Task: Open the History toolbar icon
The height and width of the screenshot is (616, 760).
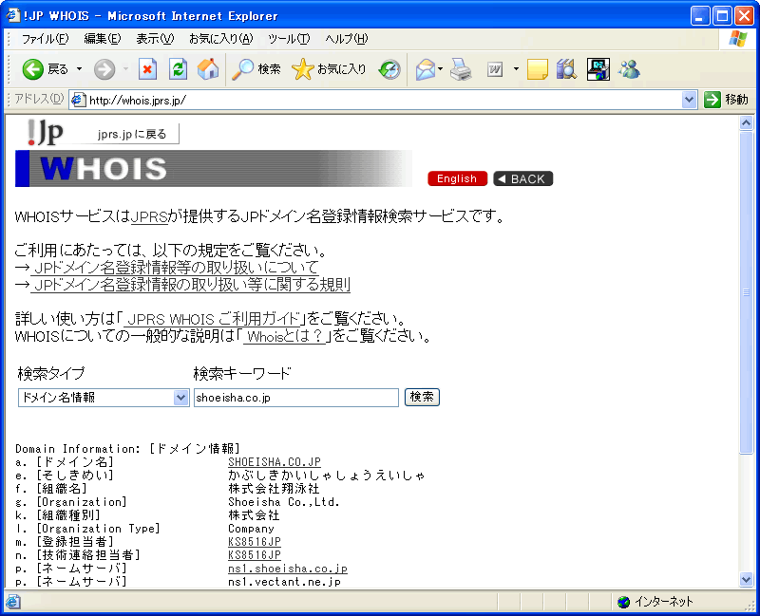Action: pos(389,69)
